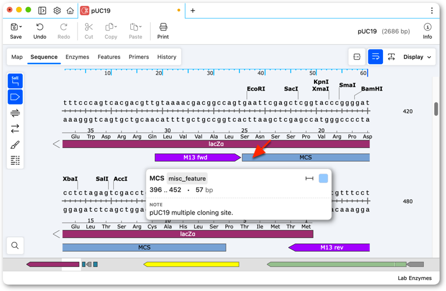Expand the Paste options arrow
The height and width of the screenshot is (291, 446).
140,27
